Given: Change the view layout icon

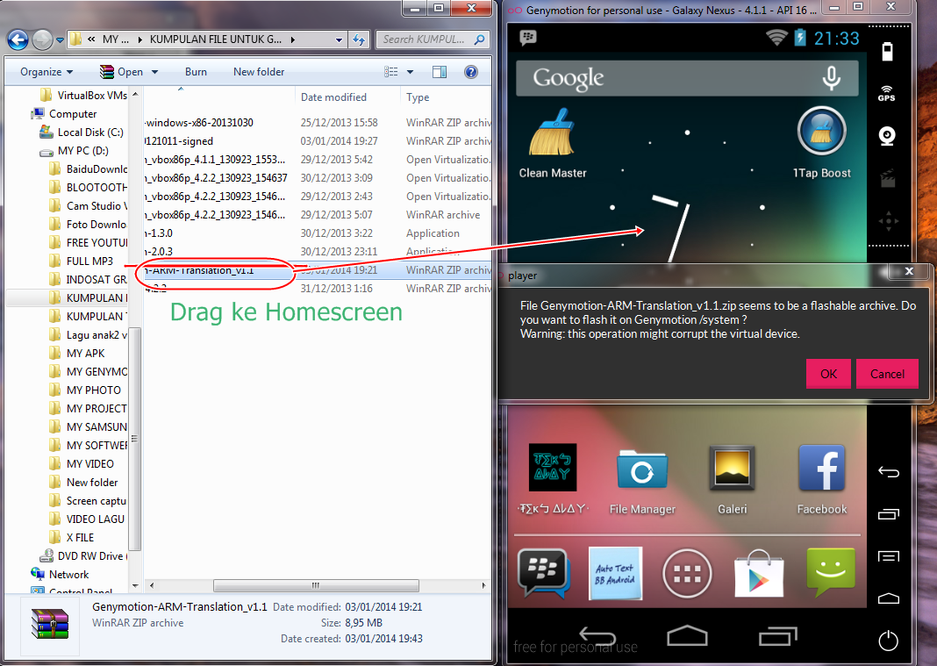Looking at the screenshot, I should tap(391, 72).
